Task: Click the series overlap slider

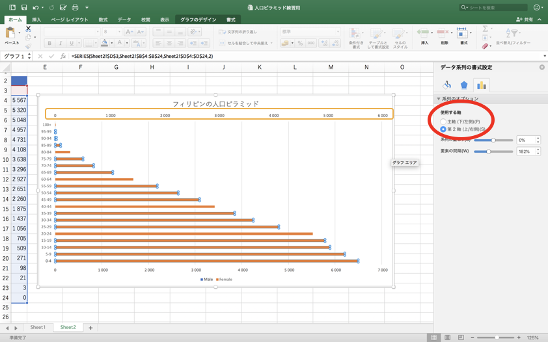Action: pyautogui.click(x=493, y=140)
